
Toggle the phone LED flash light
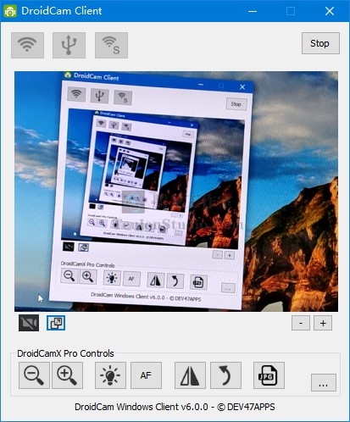coord(110,375)
